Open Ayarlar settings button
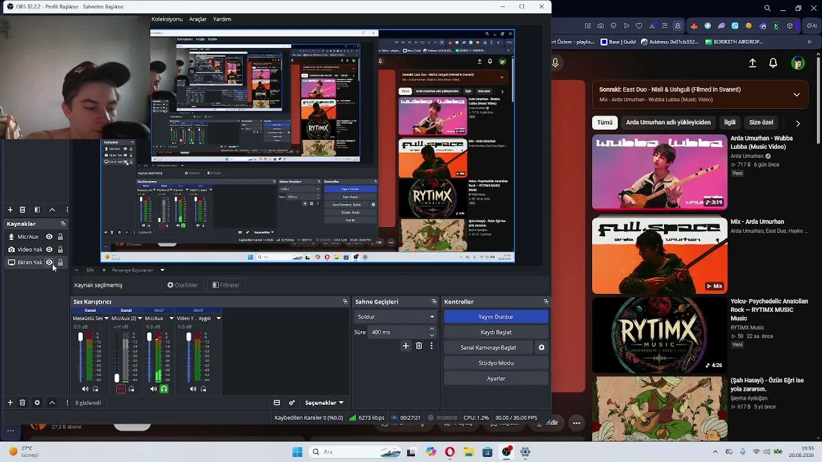Image resolution: width=822 pixels, height=462 pixels. pos(496,379)
